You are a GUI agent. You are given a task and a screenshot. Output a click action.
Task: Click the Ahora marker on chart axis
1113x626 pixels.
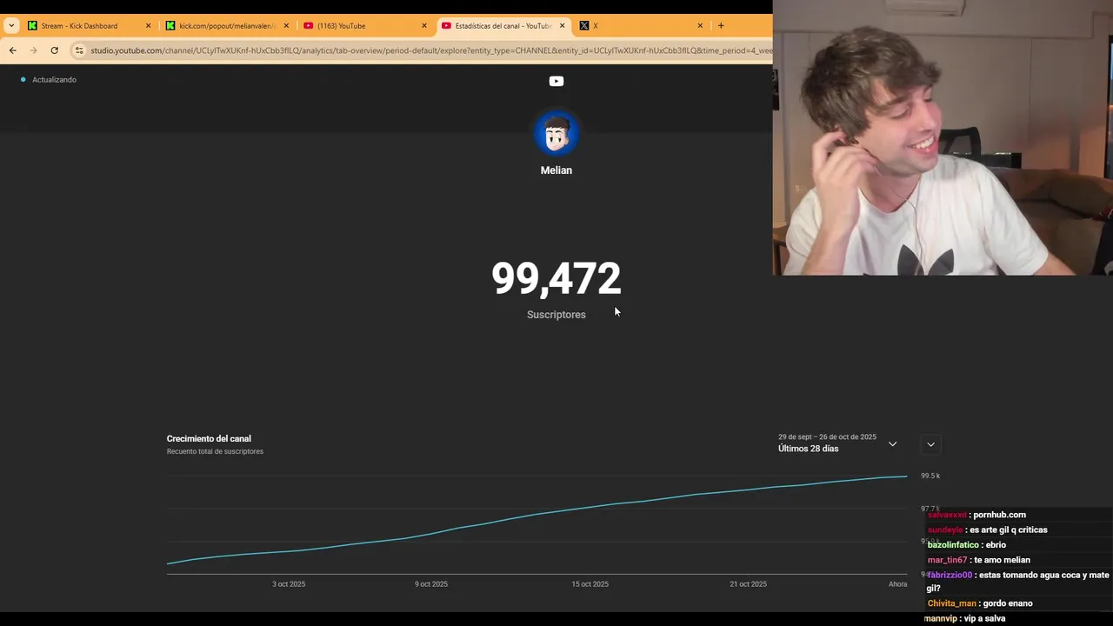pos(897,584)
